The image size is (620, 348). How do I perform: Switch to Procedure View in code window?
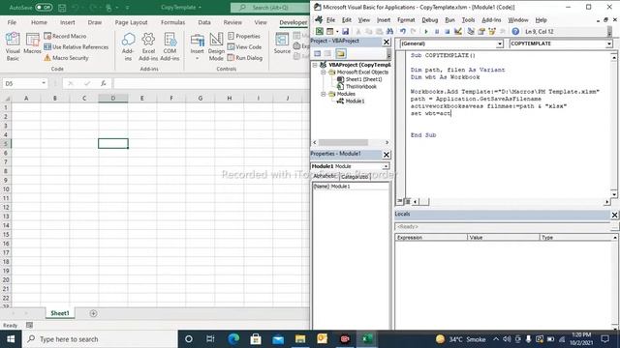point(400,202)
